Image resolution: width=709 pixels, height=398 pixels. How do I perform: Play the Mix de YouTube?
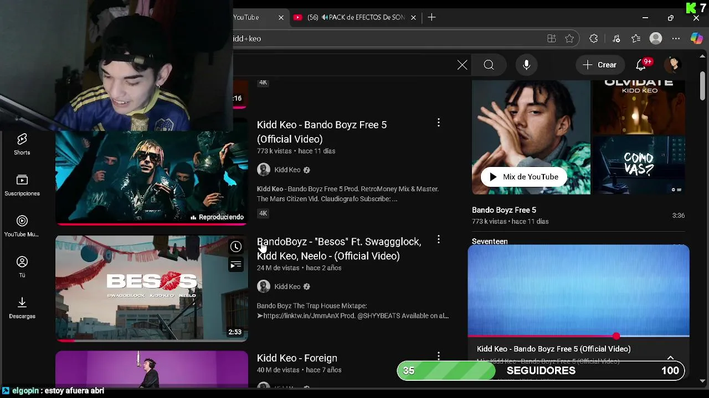click(523, 177)
